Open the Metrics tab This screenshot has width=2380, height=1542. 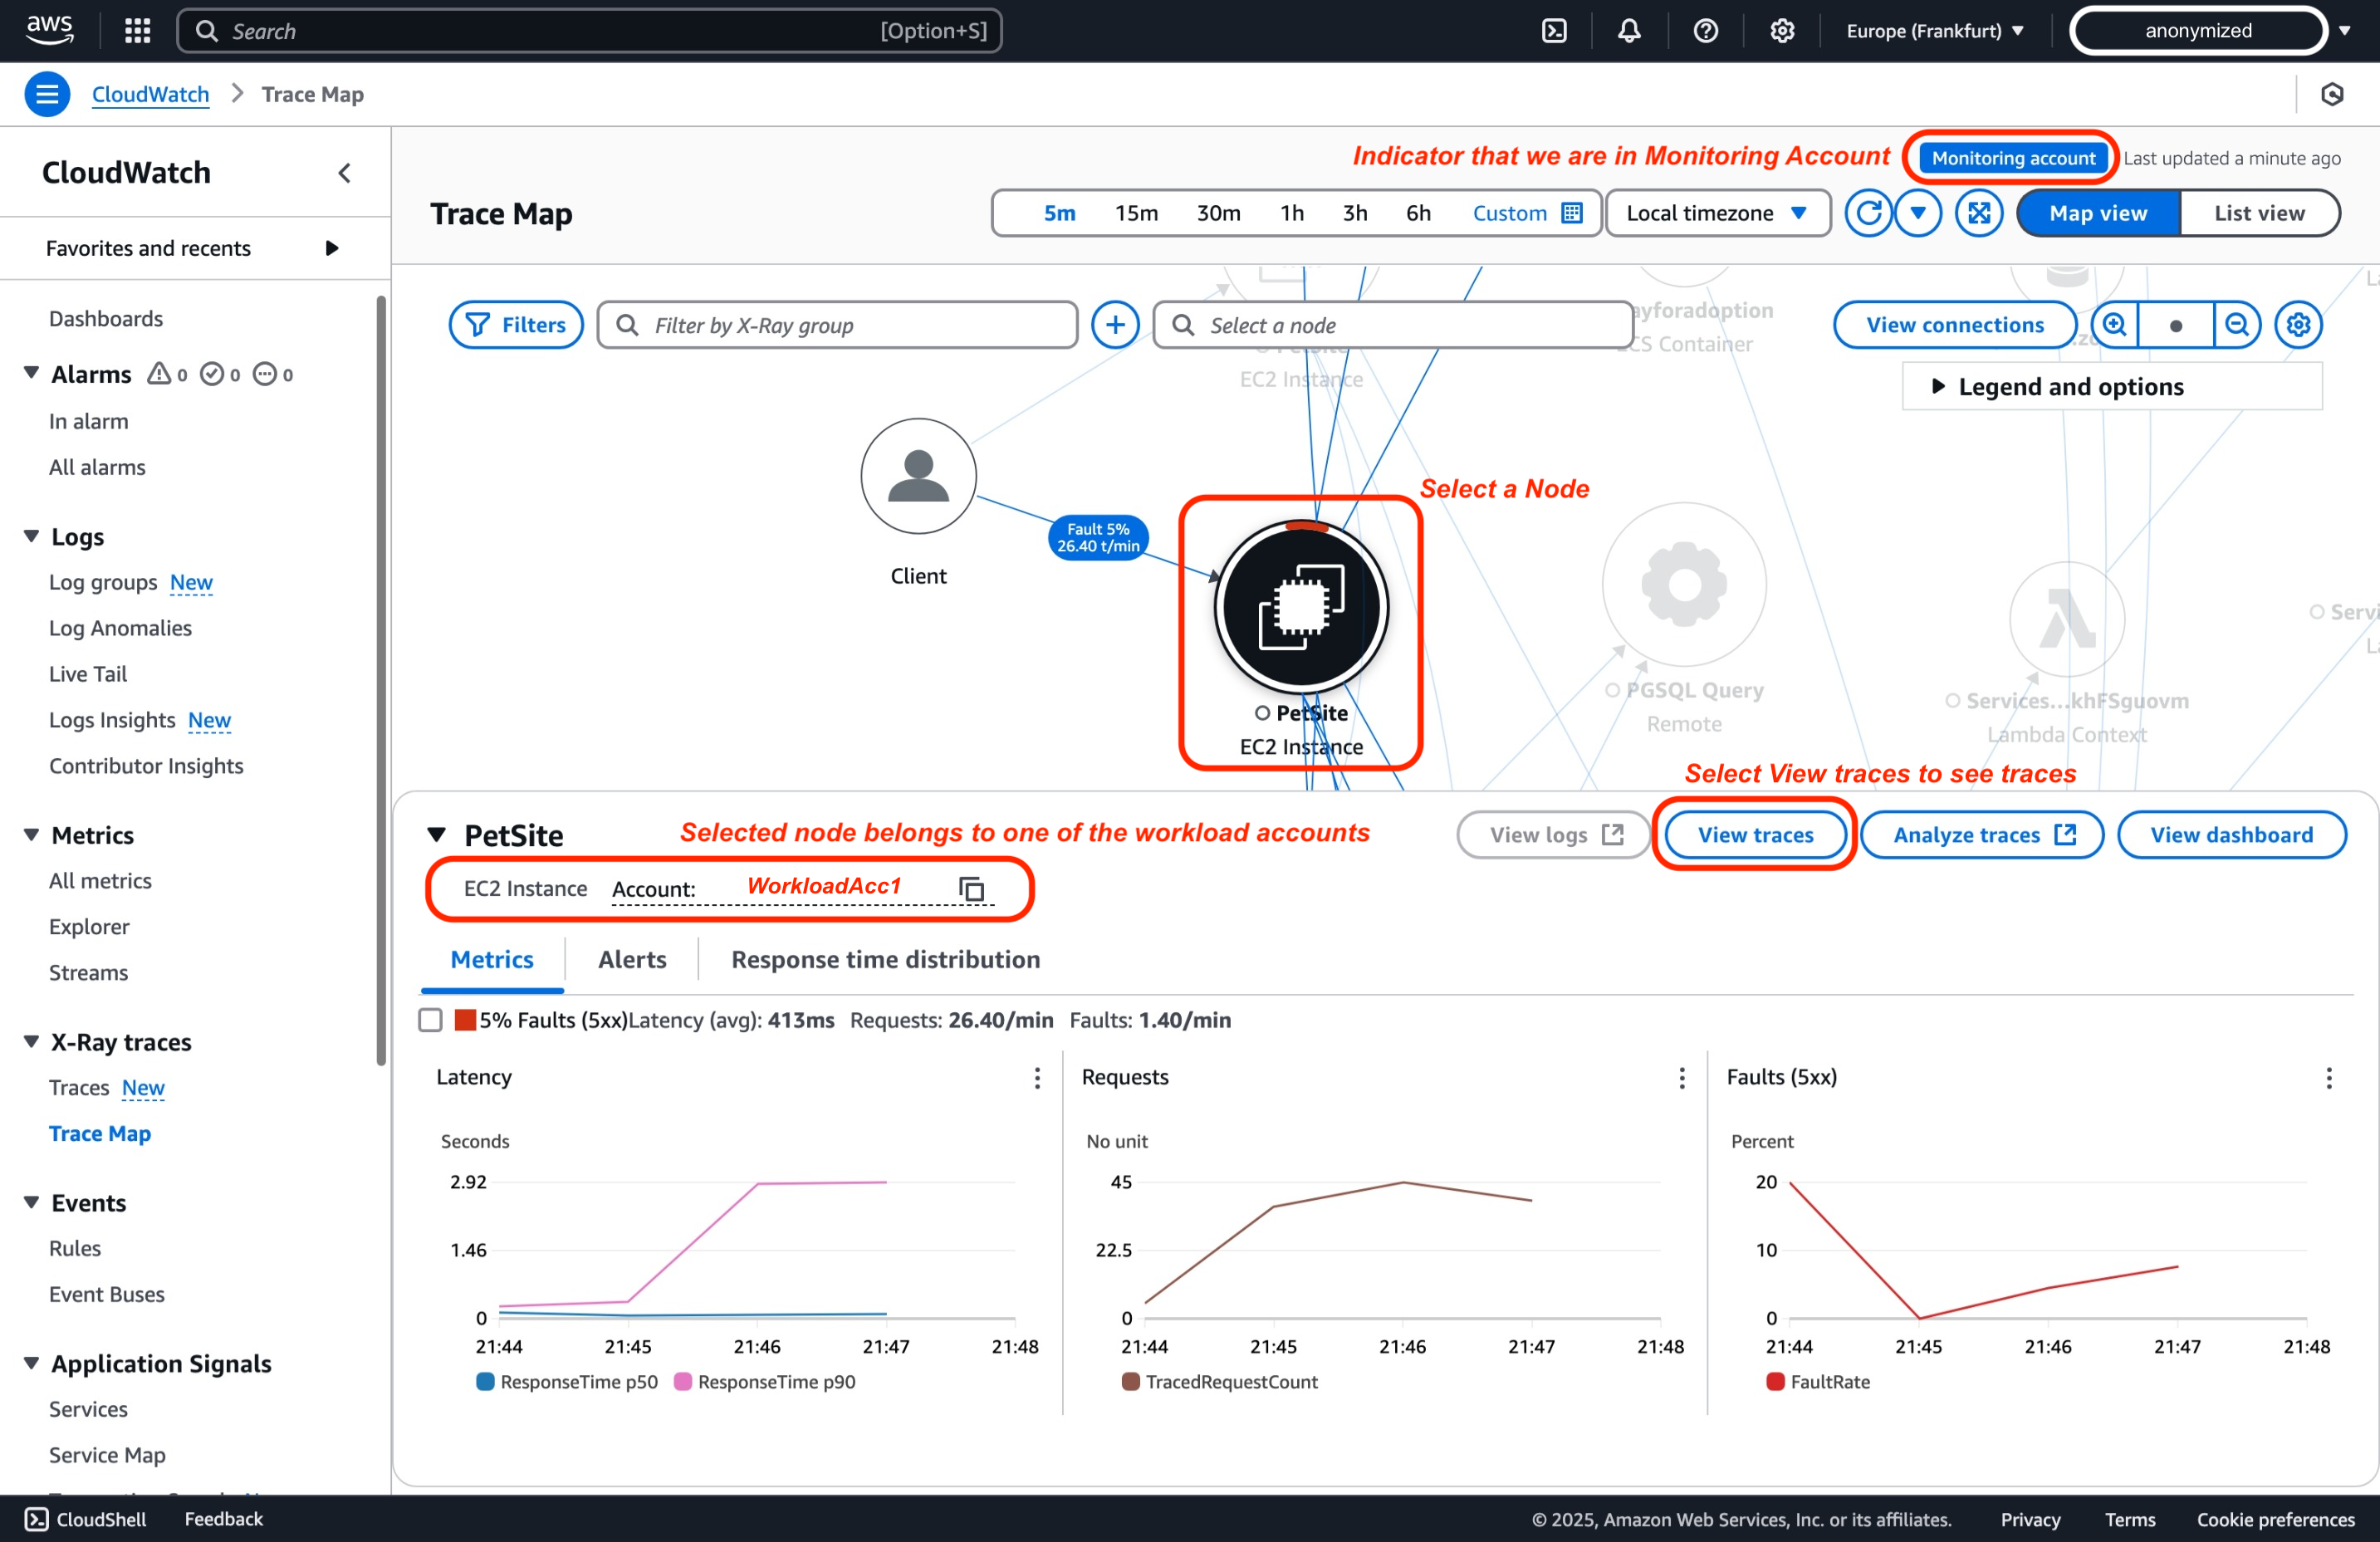[492, 959]
